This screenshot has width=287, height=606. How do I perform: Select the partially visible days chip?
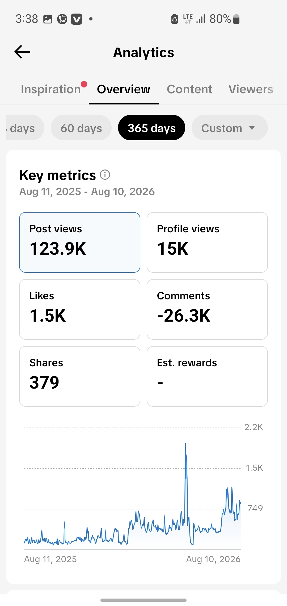tap(25, 128)
